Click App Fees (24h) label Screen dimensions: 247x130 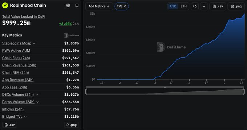point(15,87)
